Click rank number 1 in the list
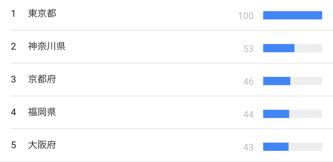This screenshot has width=333, height=162. (13, 14)
